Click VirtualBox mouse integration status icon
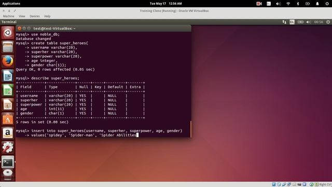Screen dimensions: 332x187 coord(311,184)
